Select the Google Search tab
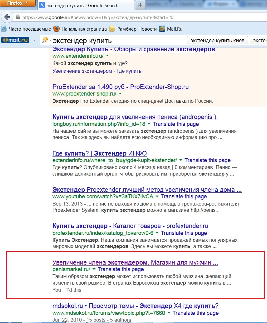 pos(86,5)
